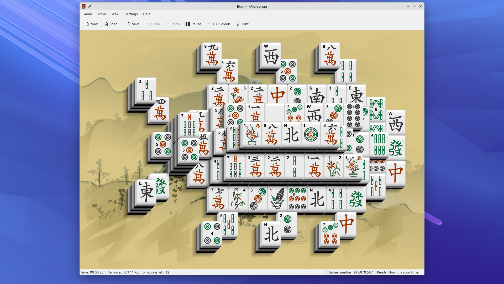This screenshot has height=284, width=504.
Task: Select the East wind tile at bottom left
Action: point(146,193)
